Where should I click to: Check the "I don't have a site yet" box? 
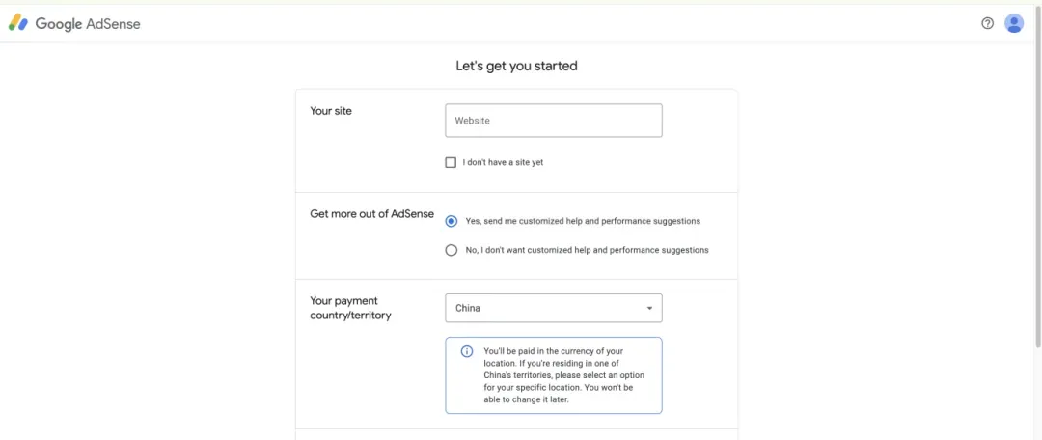click(451, 162)
